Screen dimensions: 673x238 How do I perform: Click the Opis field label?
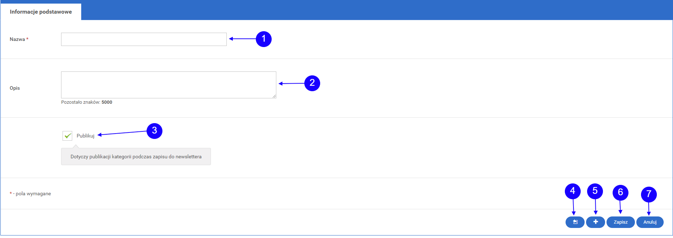pyautogui.click(x=15, y=88)
